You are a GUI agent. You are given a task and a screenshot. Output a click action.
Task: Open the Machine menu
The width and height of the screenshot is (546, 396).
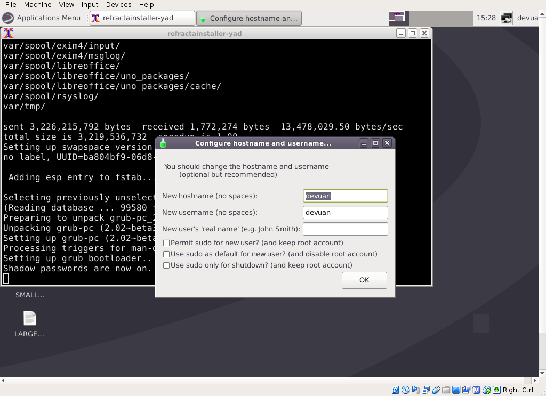coord(38,4)
